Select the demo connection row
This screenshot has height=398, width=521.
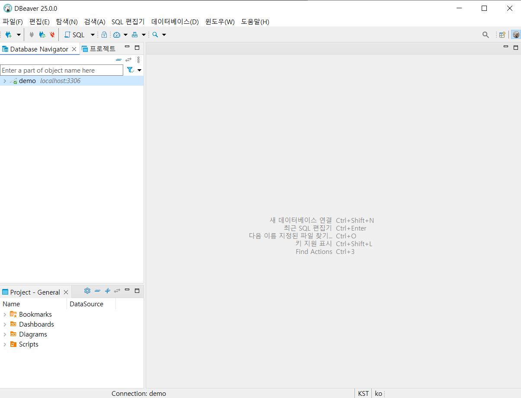point(72,81)
